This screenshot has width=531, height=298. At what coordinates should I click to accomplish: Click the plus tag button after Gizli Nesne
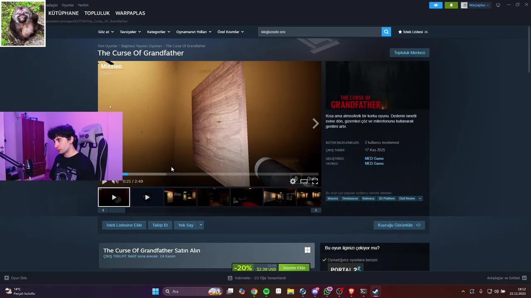coord(420,199)
